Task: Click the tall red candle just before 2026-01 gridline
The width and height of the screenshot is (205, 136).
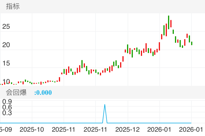Action: coord(159,46)
